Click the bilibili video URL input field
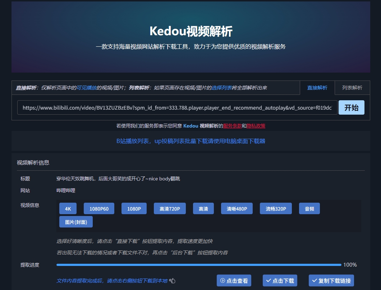Image resolution: width=381 pixels, height=290 pixels. point(177,107)
